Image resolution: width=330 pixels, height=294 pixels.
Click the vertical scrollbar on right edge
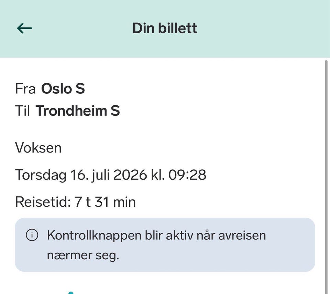pyautogui.click(x=327, y=177)
